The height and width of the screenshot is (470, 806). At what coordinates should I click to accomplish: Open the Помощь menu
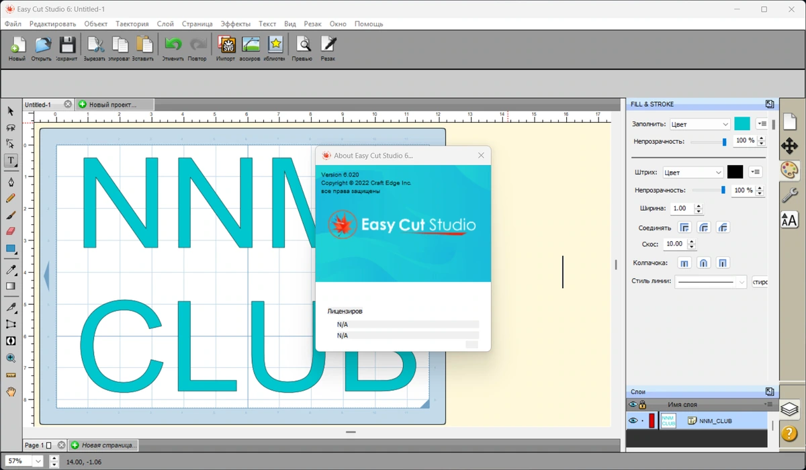point(369,23)
